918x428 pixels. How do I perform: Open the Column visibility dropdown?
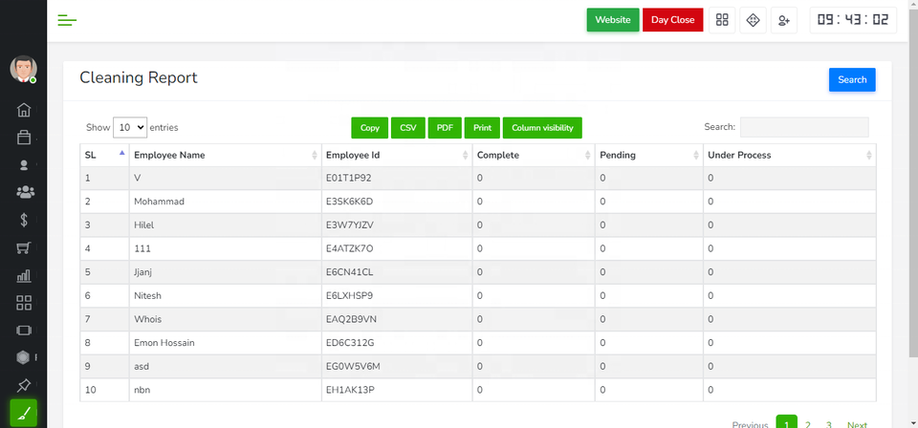coord(542,127)
